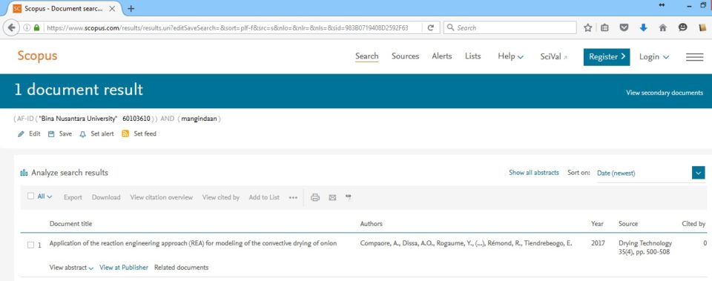
Task: Click the bookmark star icon
Action: pos(587,27)
